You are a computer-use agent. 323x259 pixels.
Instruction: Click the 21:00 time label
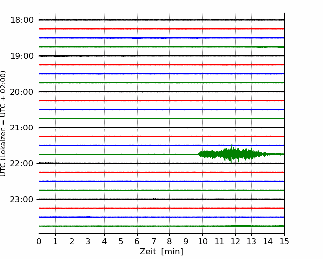(x=22, y=128)
